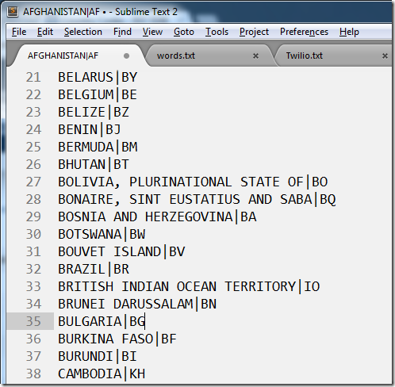Open the Preferences menu
The image size is (395, 387).
[x=304, y=32]
